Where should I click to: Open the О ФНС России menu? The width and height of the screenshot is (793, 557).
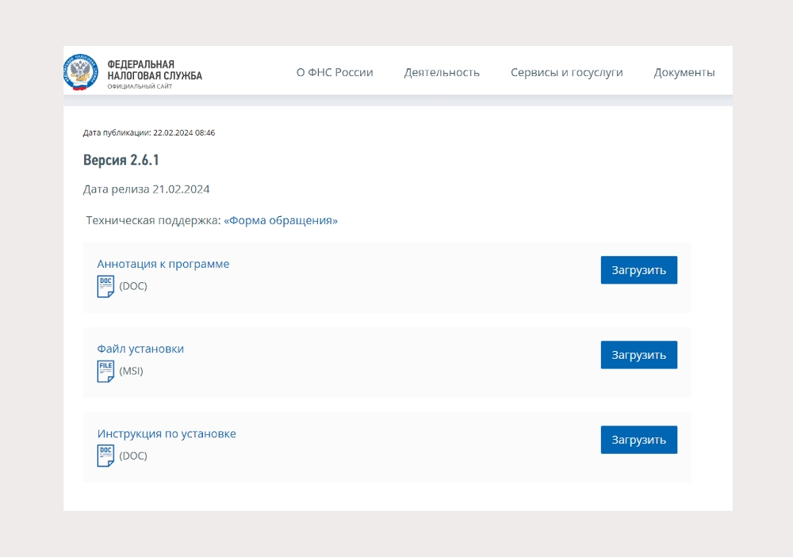click(x=335, y=72)
